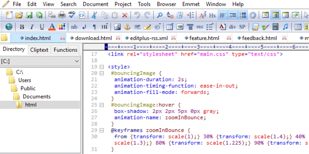Screen dimensions: 309x154
Task: Collapse the @keyframes block at line 29
Action: point(102,130)
